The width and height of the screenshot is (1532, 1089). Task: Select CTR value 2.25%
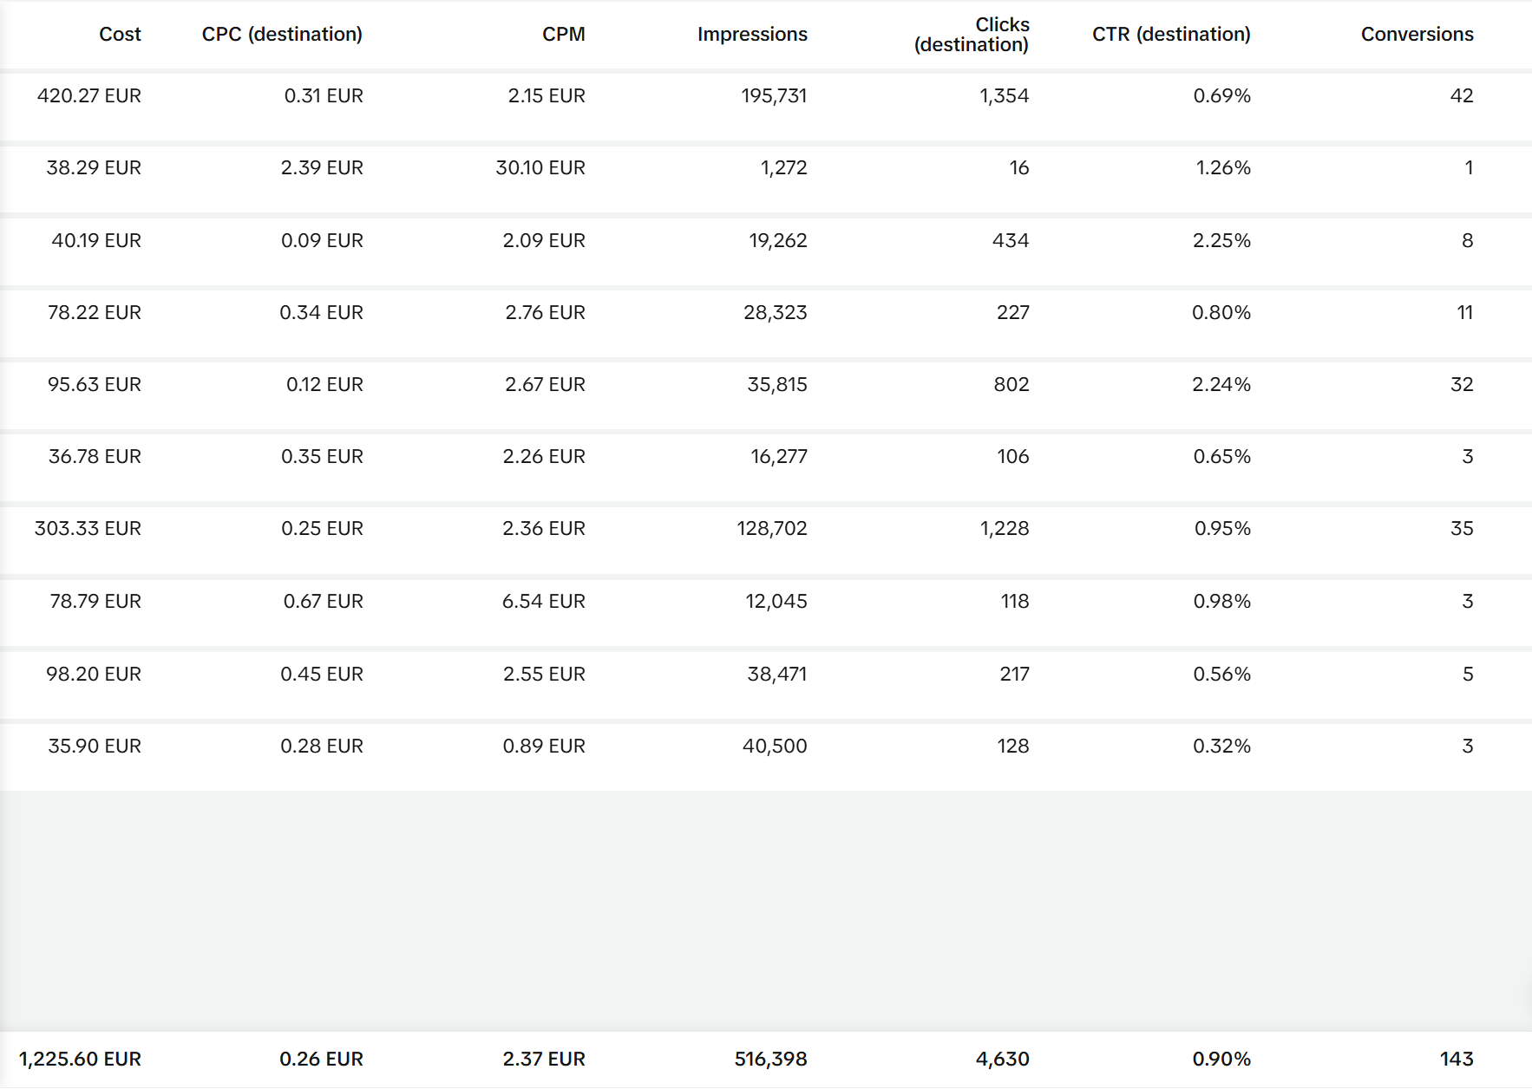(1221, 241)
